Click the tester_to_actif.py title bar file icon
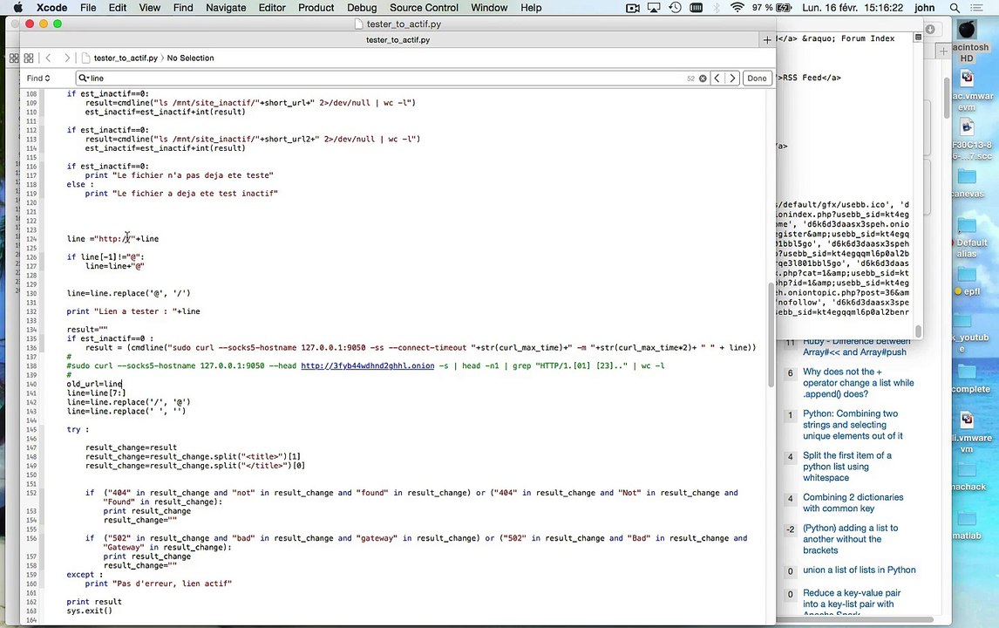999x628 pixels. tap(359, 24)
